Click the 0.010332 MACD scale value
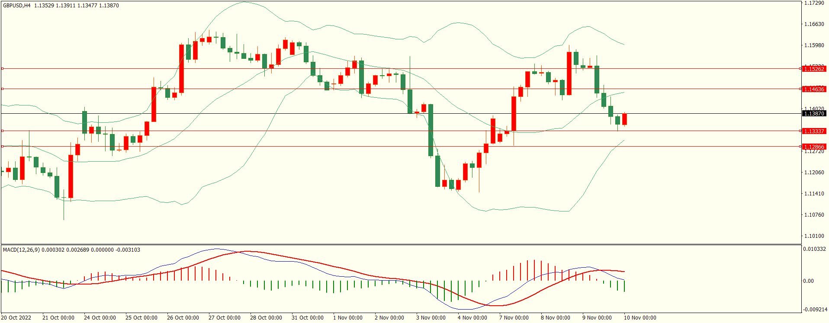The image size is (829, 323). point(814,249)
